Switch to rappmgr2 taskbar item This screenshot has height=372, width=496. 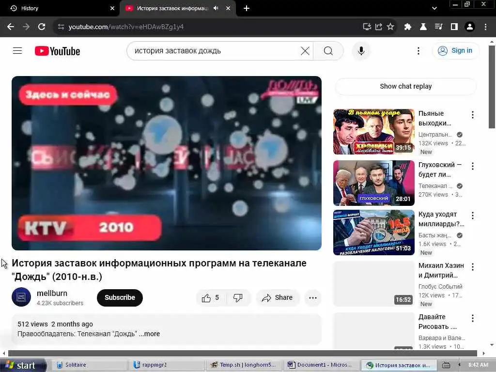[x=167, y=365]
